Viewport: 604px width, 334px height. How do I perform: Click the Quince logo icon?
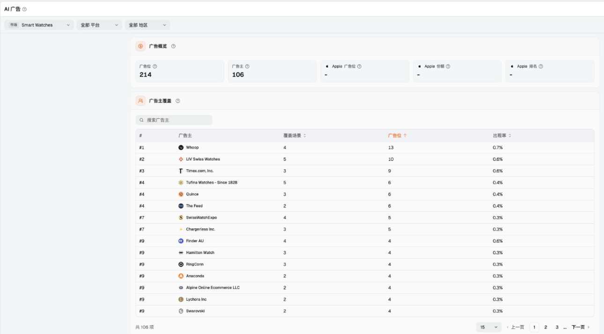181,194
